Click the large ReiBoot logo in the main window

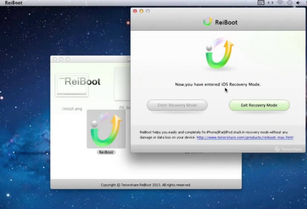pos(219,53)
